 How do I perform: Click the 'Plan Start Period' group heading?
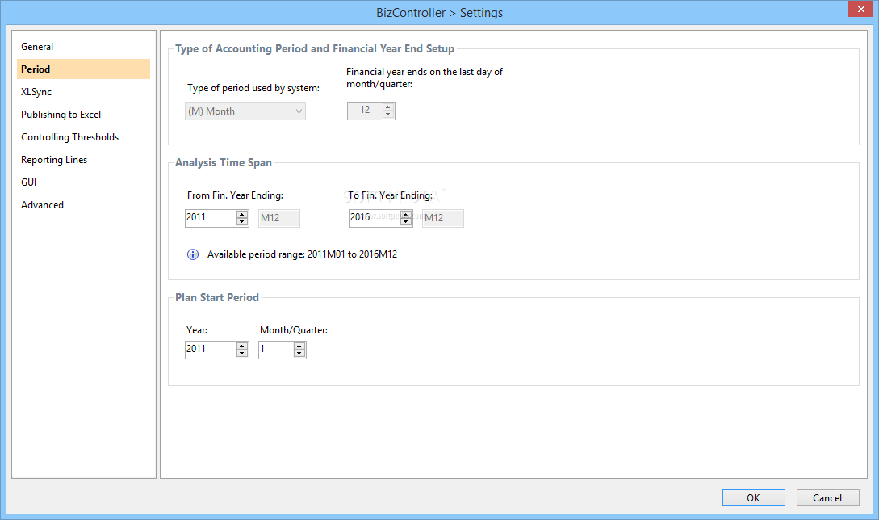pyautogui.click(x=217, y=297)
